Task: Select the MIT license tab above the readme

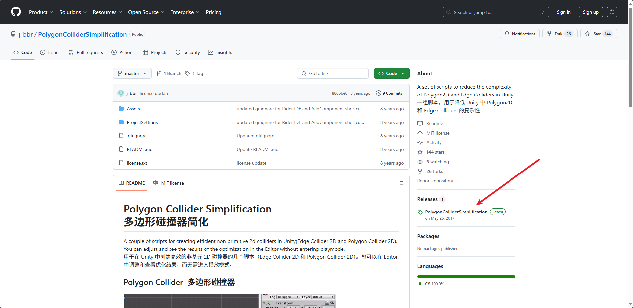Action: coord(168,183)
